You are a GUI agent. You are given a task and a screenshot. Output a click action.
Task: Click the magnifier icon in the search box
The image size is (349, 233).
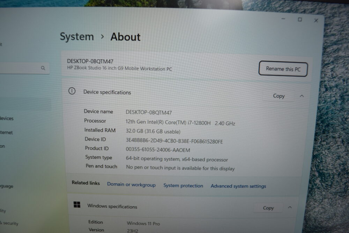pyautogui.click(x=43, y=68)
